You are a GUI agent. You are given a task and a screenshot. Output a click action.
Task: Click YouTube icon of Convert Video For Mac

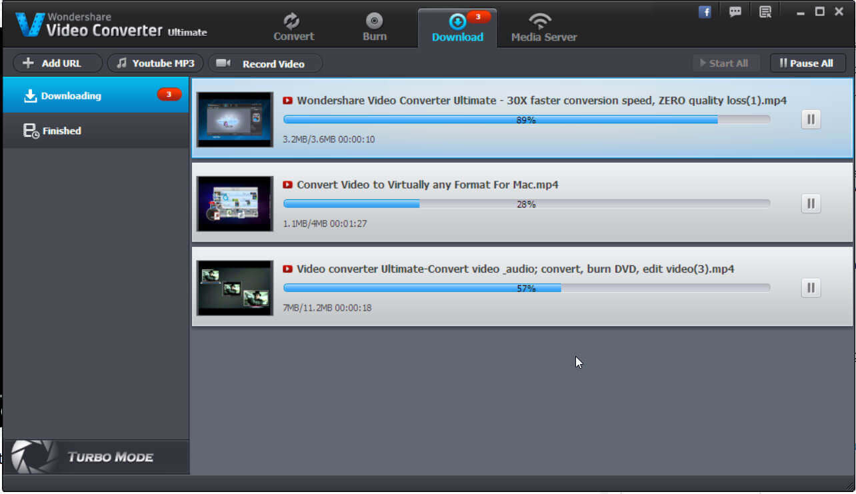coord(288,185)
